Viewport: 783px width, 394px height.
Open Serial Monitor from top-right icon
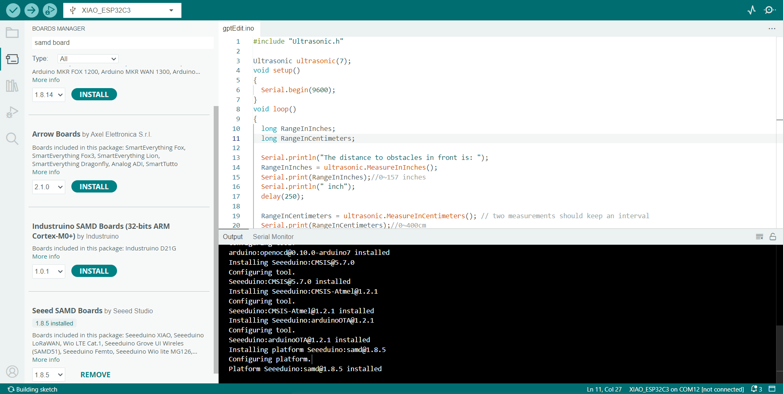tap(770, 10)
